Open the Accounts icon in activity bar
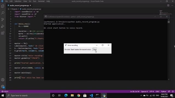 click(3, 80)
